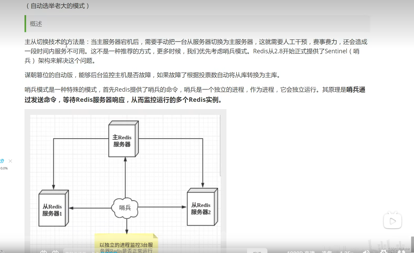
Task: Click the Bilibili TV play button
Action: tap(392, 221)
